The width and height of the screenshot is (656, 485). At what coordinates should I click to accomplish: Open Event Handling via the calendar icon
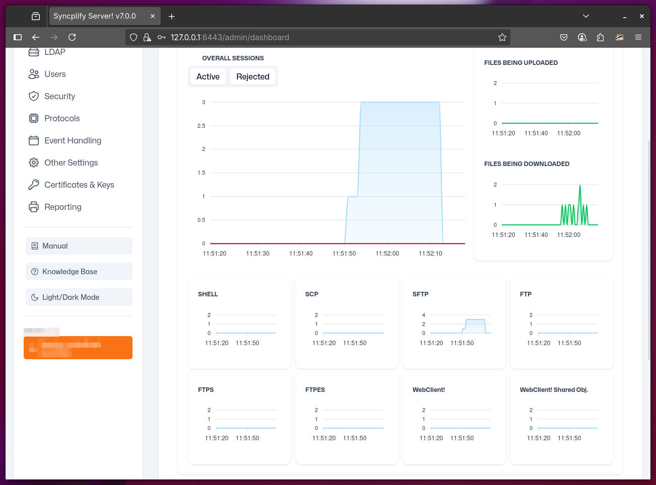coord(33,140)
